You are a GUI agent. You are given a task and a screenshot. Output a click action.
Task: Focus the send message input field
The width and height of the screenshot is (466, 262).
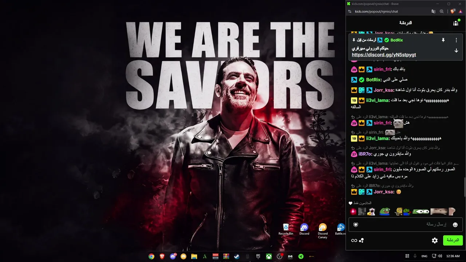405,225
